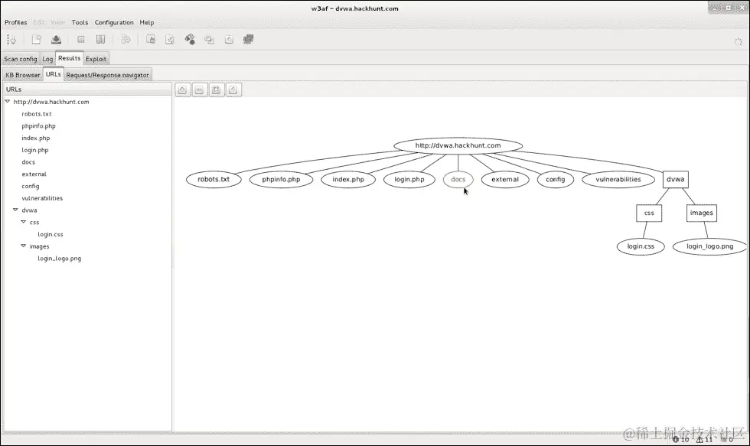Open the Encode/Decode tool icon
The image size is (750, 446).
coord(190,40)
